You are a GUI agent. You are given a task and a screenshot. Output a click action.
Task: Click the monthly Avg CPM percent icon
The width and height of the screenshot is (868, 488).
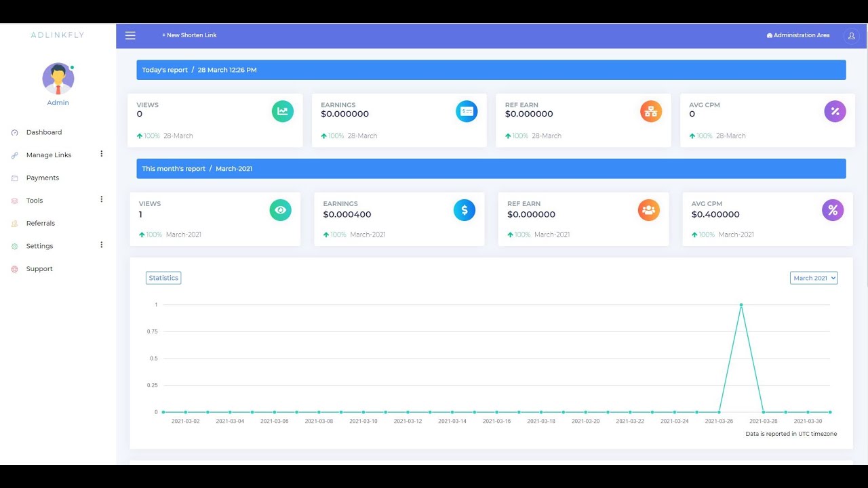[x=833, y=210]
